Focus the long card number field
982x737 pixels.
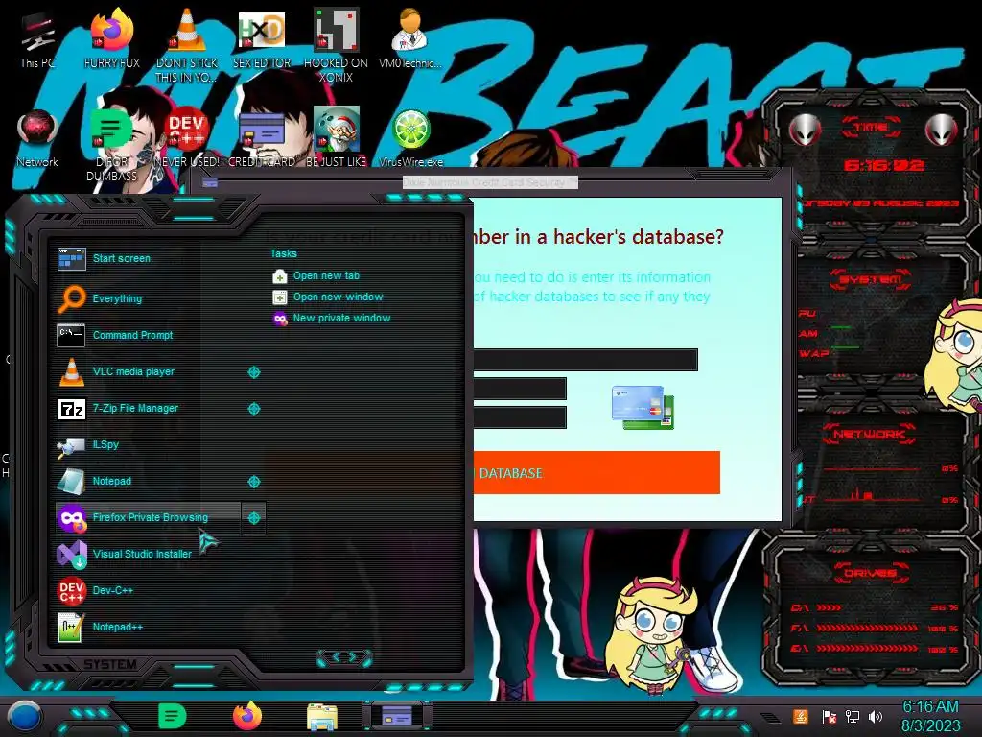[x=585, y=360]
